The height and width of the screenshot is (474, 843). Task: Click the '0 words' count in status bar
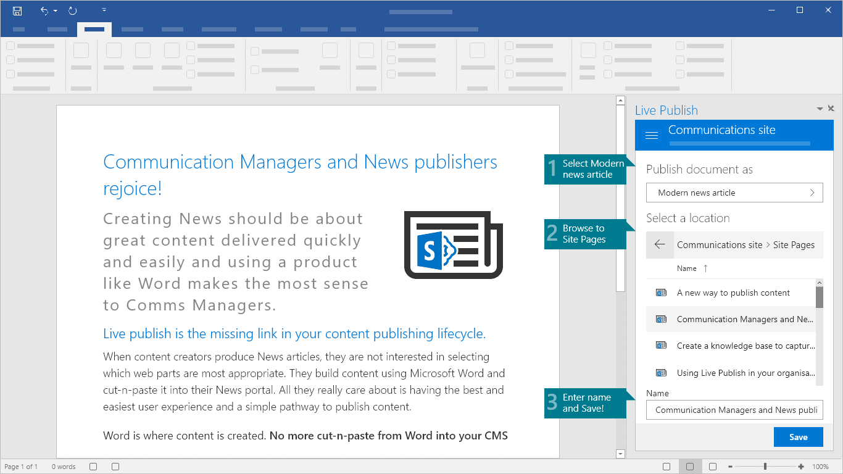[64, 467]
